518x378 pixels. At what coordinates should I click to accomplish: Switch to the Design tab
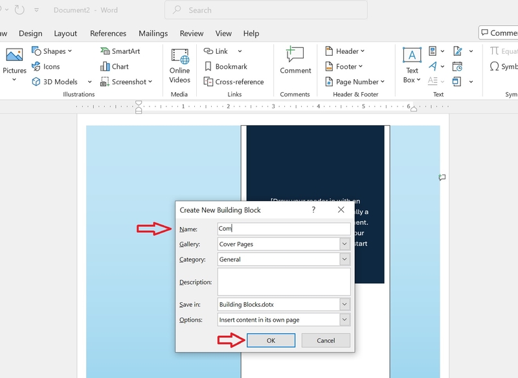(30, 34)
